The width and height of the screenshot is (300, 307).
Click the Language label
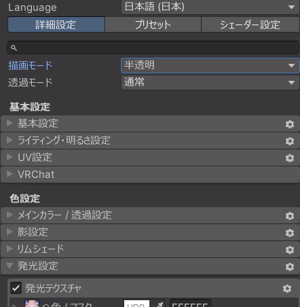pos(33,7)
